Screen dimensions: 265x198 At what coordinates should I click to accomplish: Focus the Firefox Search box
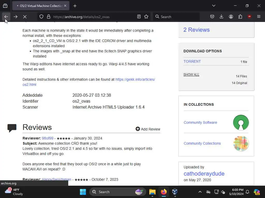tap(176, 17)
